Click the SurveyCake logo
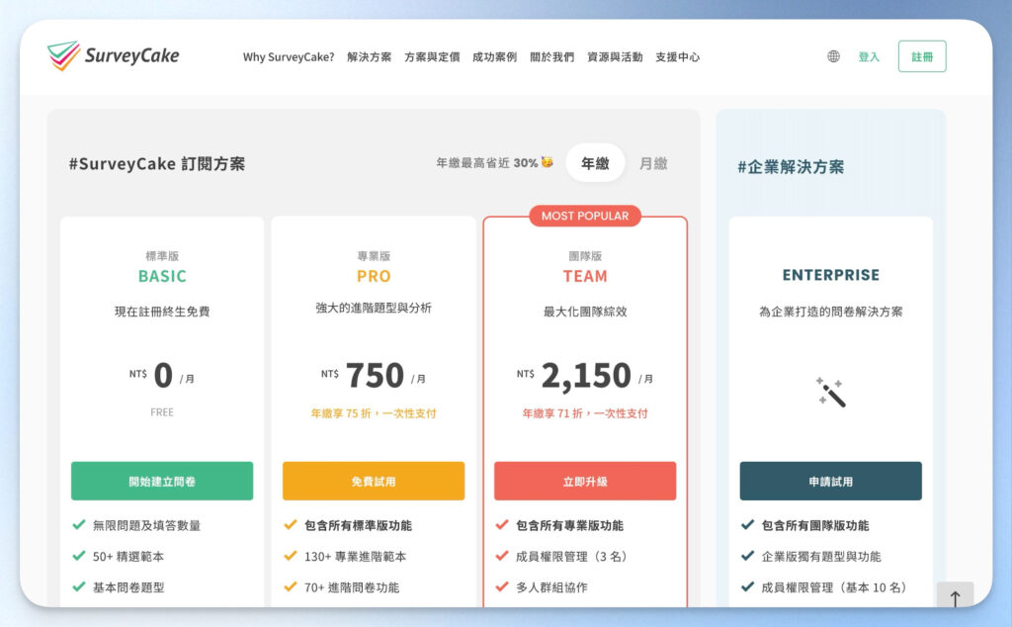This screenshot has height=627, width=1012. tap(113, 55)
